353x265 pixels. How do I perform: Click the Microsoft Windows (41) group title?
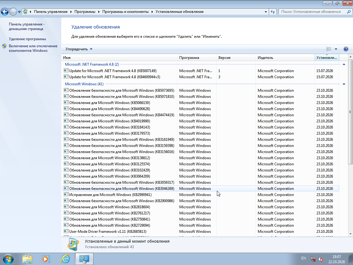point(84,84)
